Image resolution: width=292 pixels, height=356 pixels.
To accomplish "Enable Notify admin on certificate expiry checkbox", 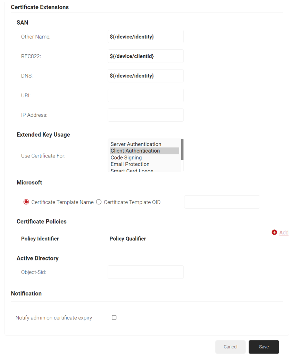I will click(114, 317).
